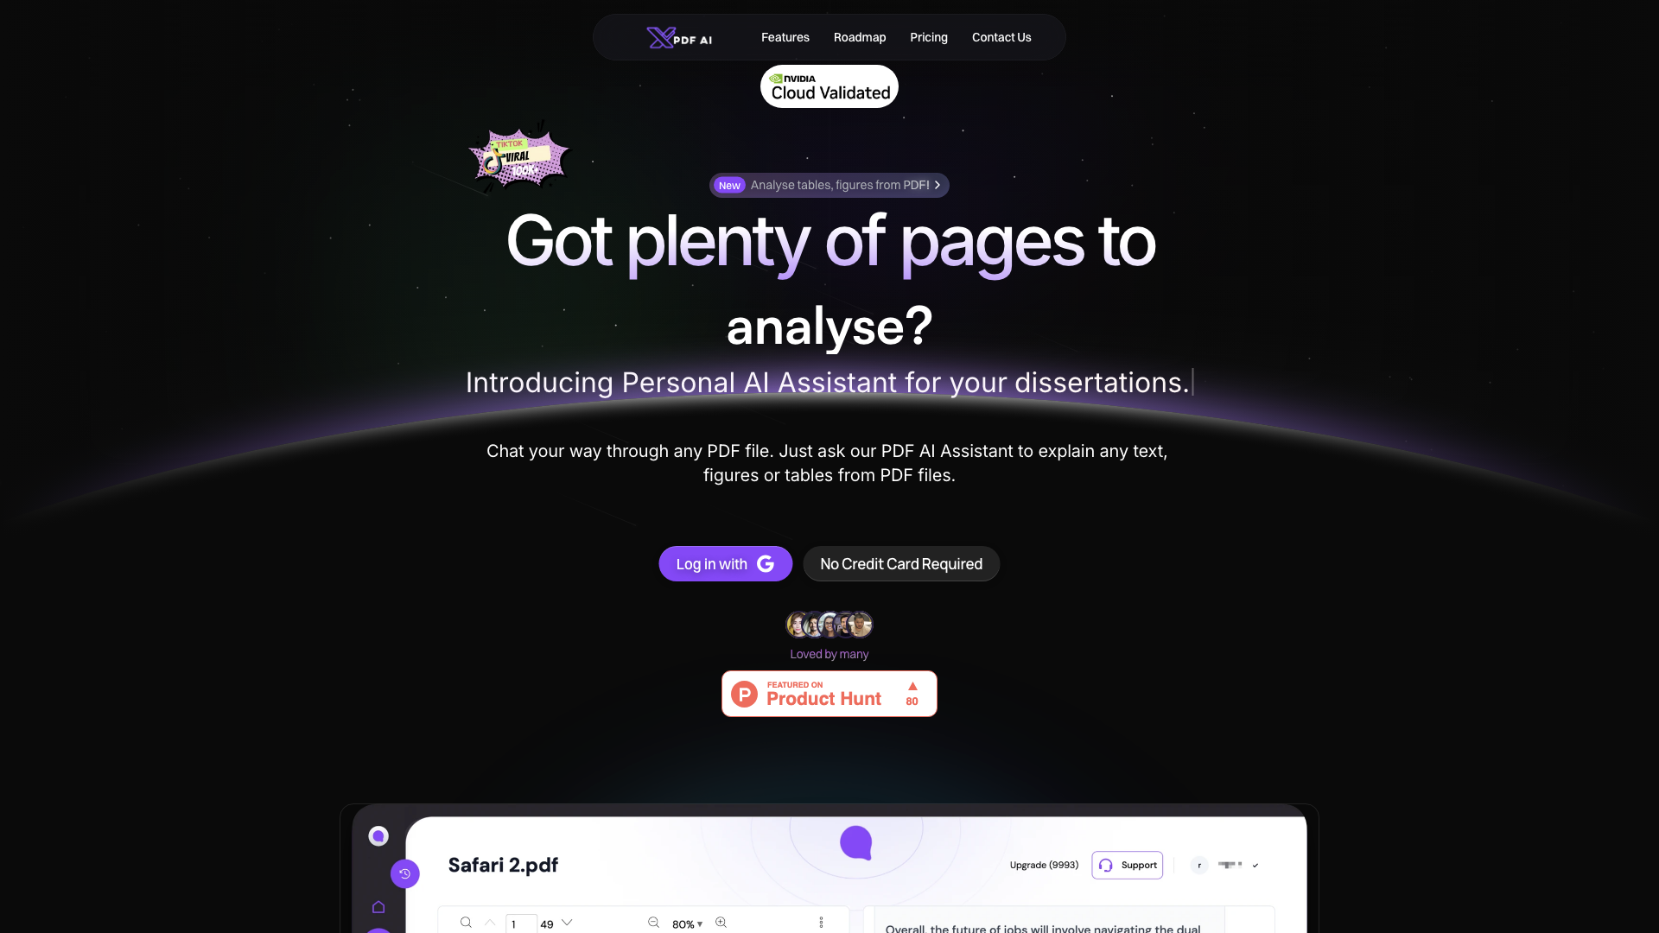1659x933 pixels.
Task: Click the purple chat bubble icon
Action: (x=855, y=842)
